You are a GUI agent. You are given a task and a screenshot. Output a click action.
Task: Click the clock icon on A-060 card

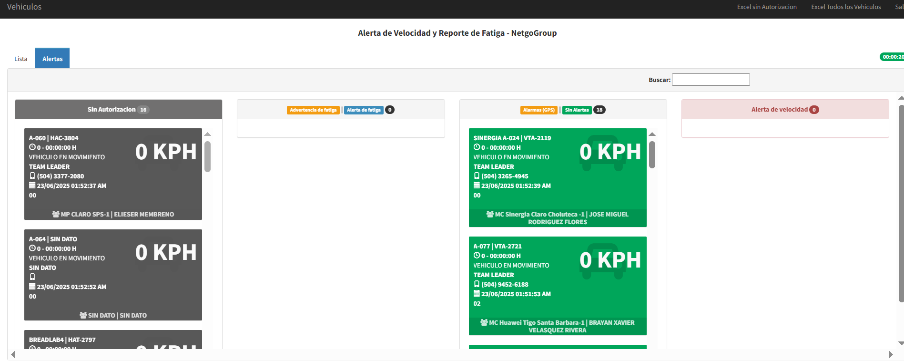[32, 147]
